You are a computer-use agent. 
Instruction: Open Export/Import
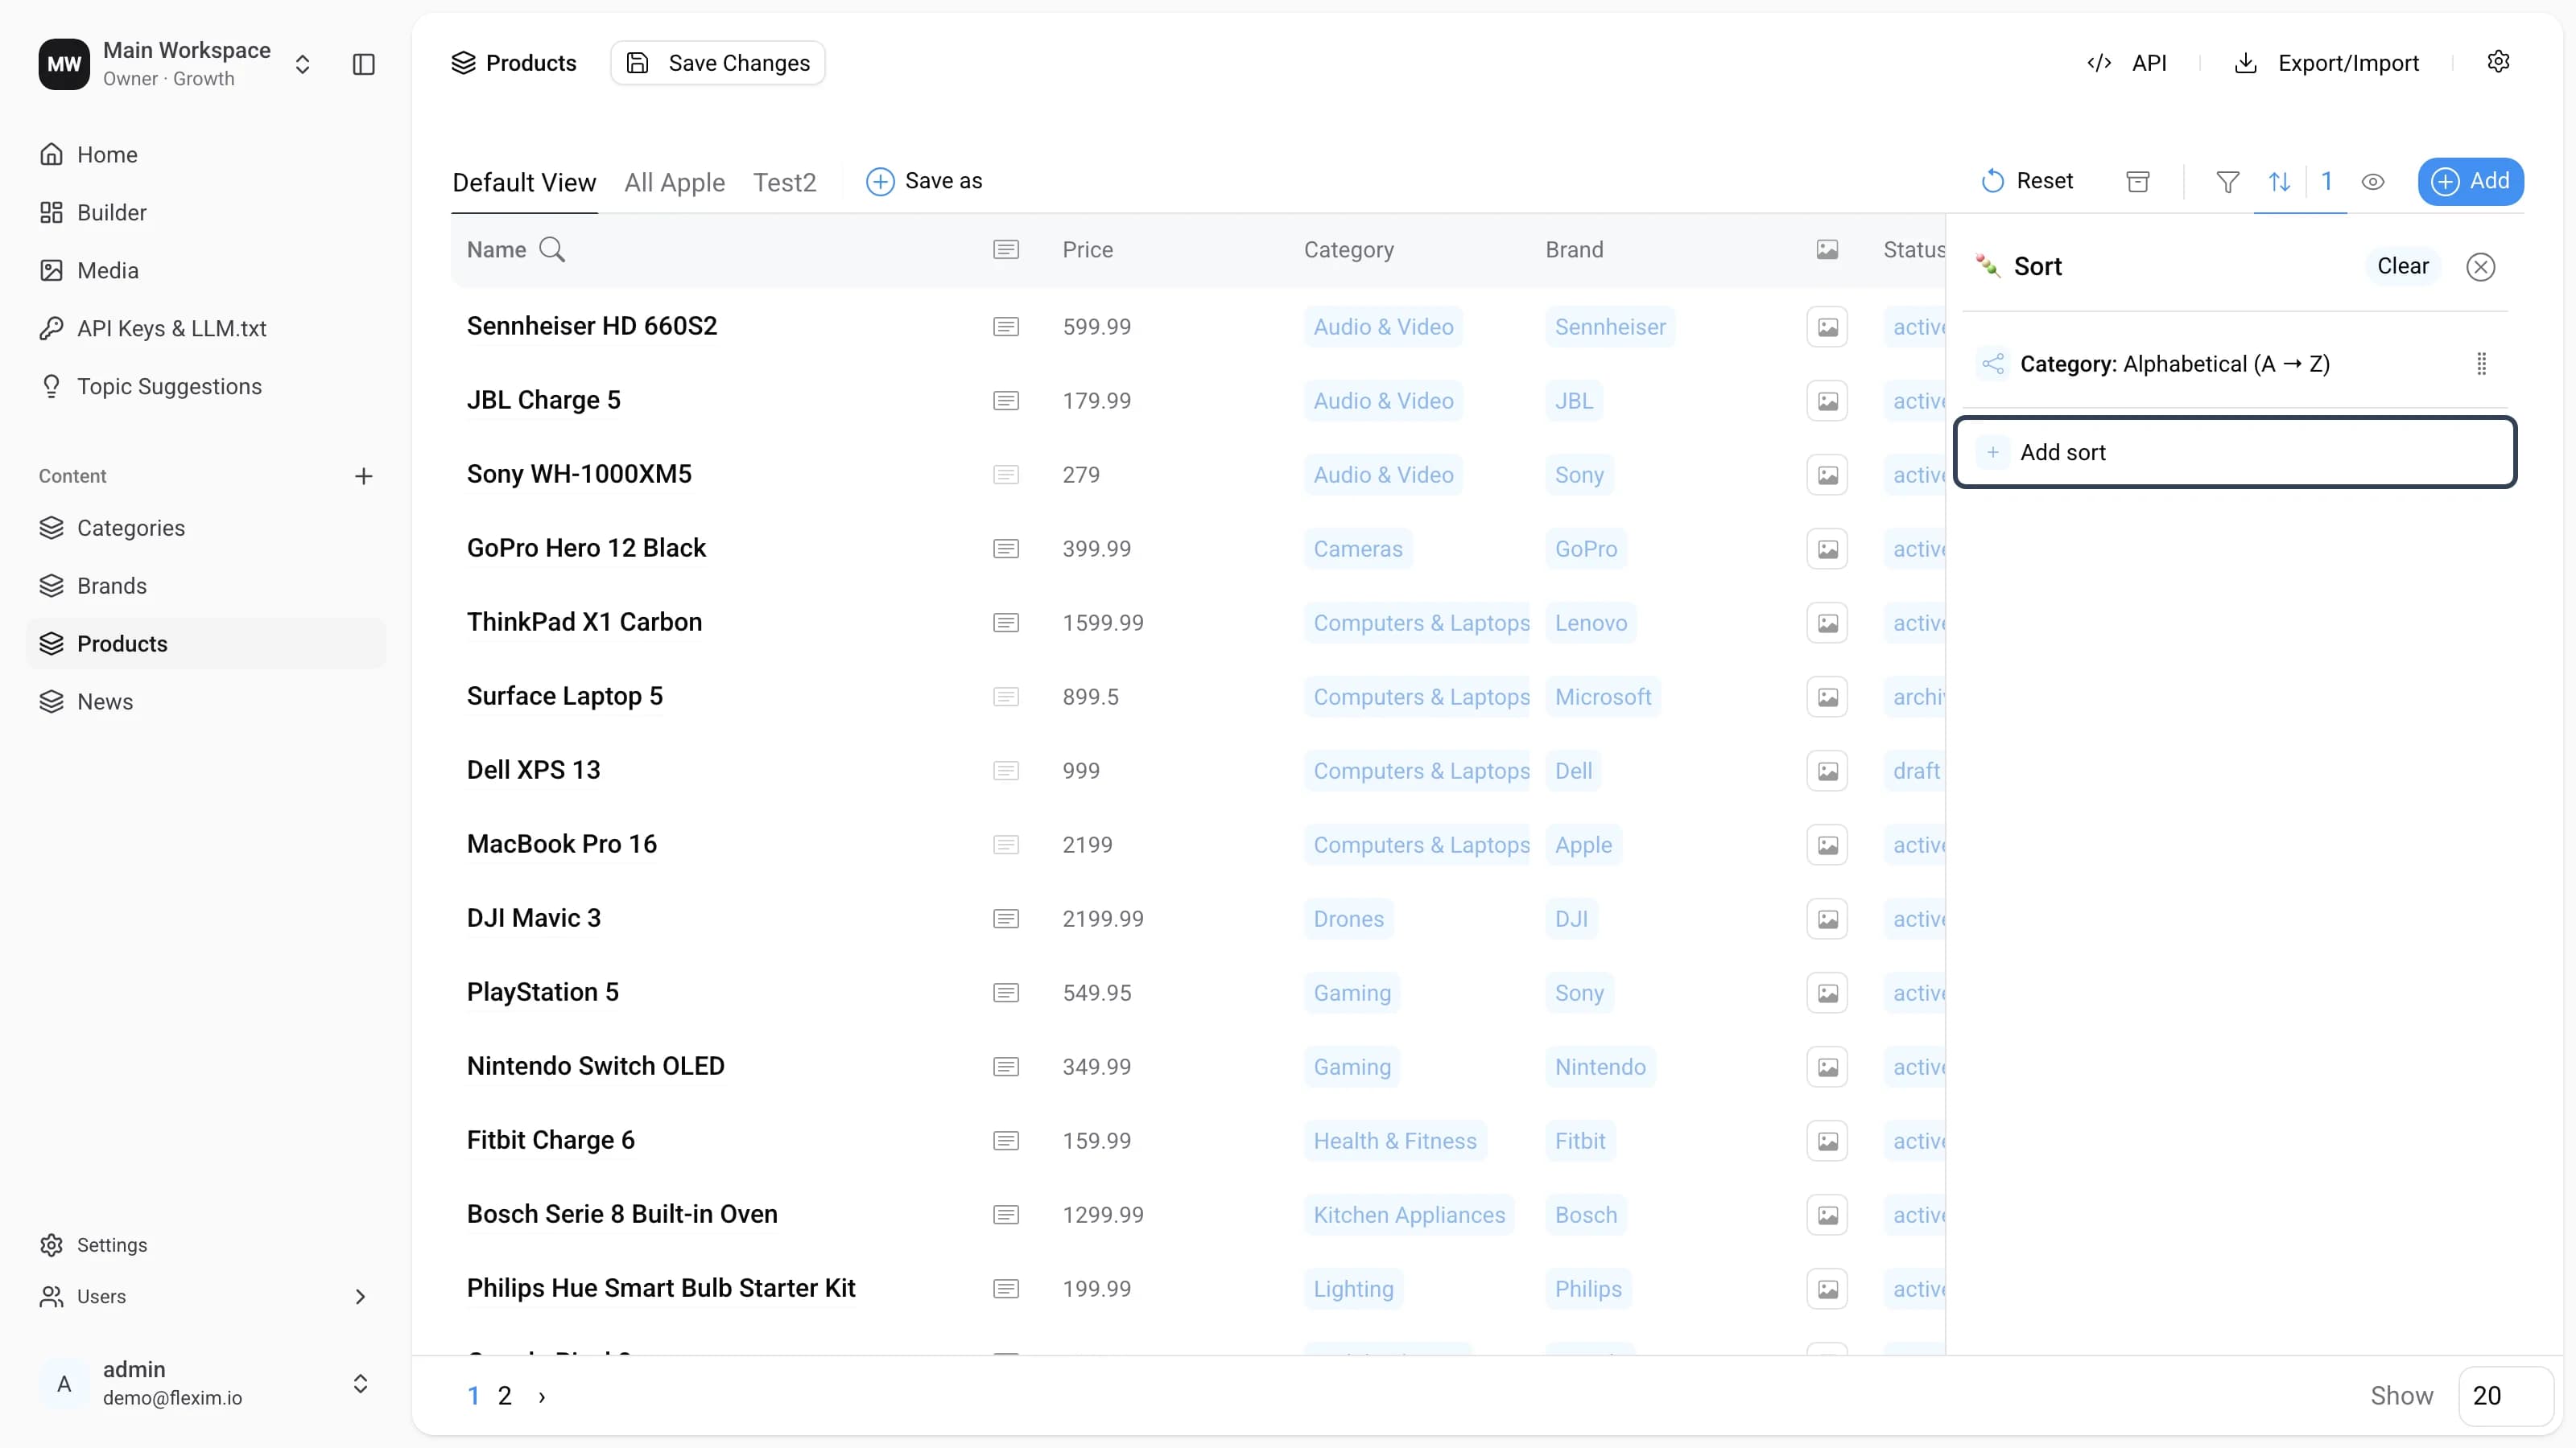pyautogui.click(x=2326, y=63)
